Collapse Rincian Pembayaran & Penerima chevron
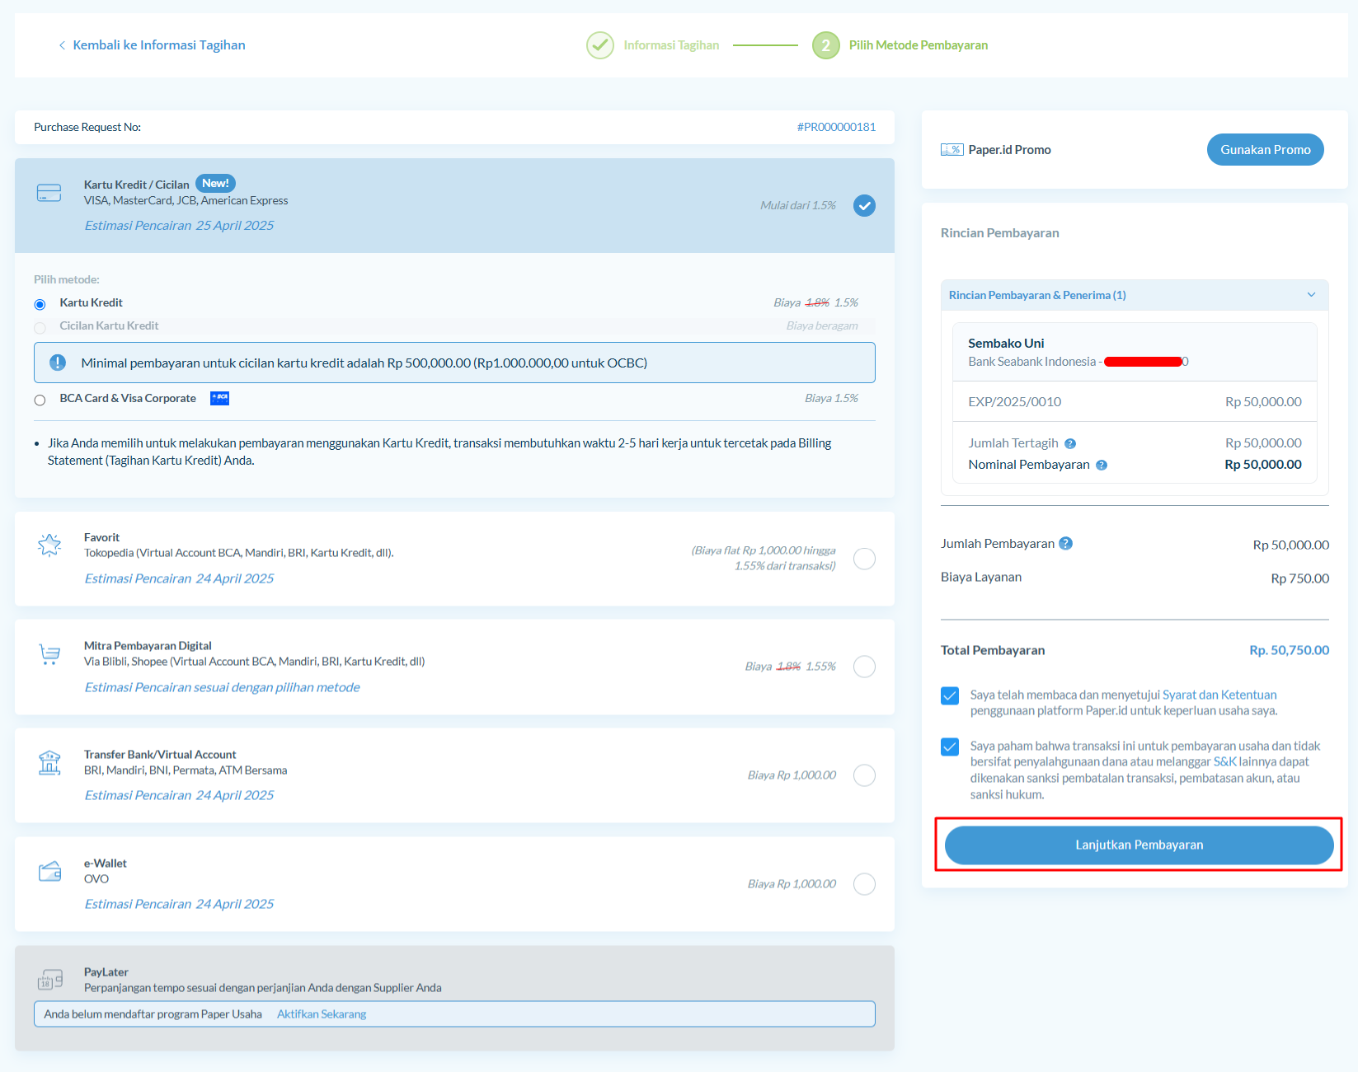This screenshot has height=1072, width=1358. [1311, 295]
